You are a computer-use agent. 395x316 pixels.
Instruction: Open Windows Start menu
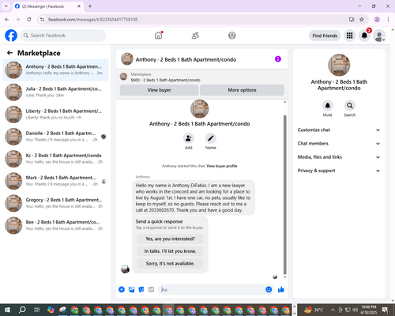(7, 310)
